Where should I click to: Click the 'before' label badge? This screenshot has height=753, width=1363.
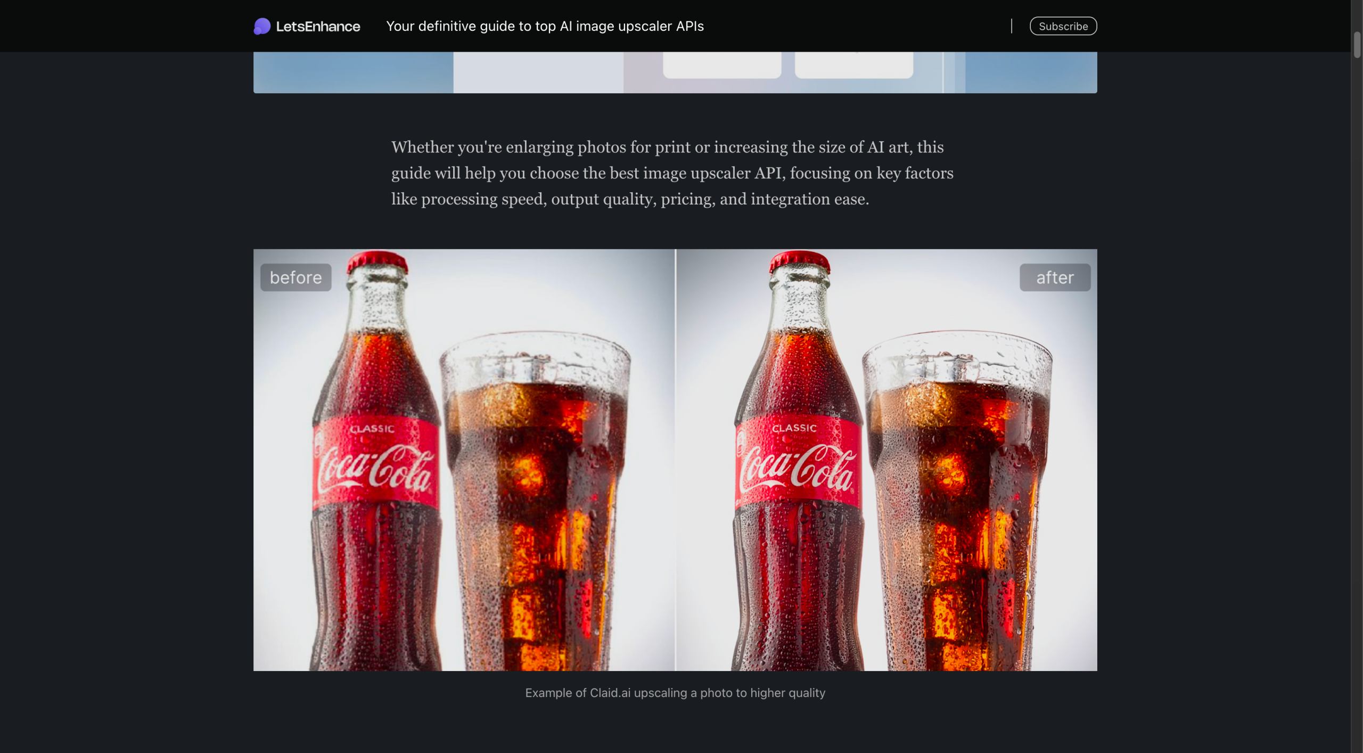[295, 277]
